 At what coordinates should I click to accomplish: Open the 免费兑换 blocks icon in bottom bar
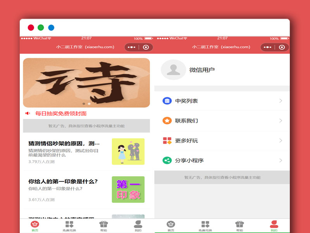click(69, 224)
